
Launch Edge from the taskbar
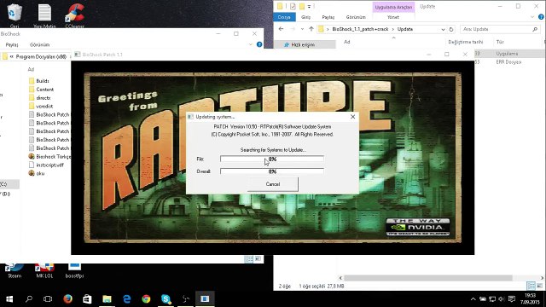(127, 298)
